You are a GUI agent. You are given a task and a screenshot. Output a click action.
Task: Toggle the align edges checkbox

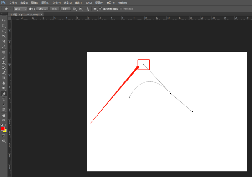pos(121,9)
